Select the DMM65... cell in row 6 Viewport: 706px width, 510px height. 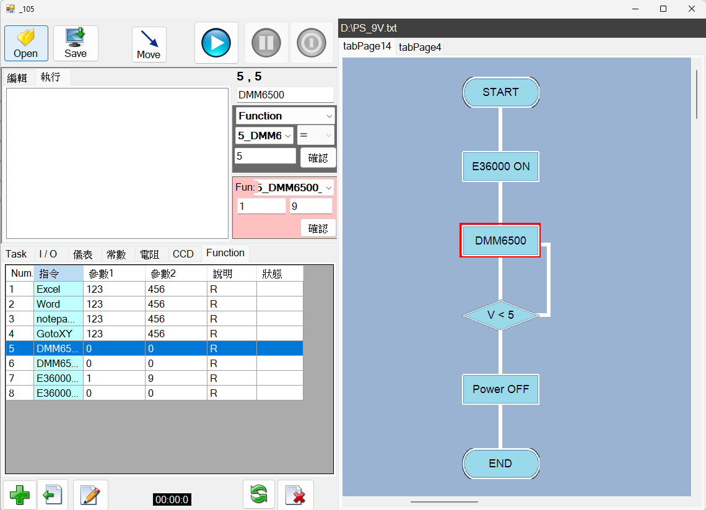pos(59,363)
